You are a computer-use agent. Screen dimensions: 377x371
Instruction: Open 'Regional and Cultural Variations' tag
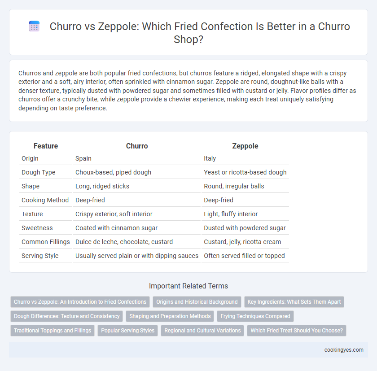pos(202,331)
